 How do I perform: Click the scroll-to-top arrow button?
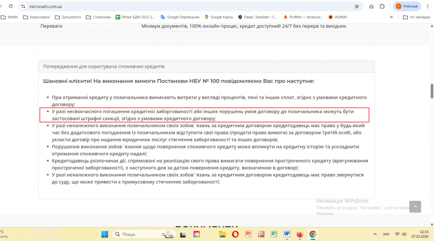[x=415, y=207]
